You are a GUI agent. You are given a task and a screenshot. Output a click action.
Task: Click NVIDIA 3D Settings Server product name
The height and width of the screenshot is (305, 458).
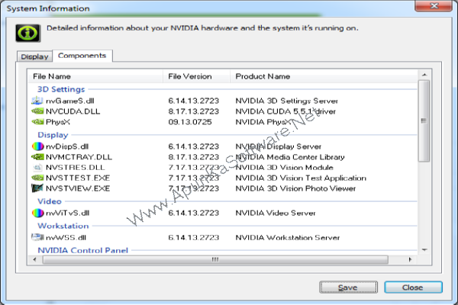click(x=287, y=101)
